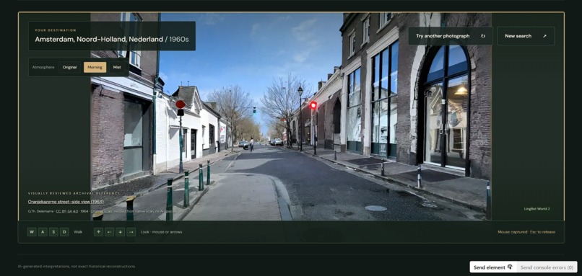The height and width of the screenshot is (276, 582).
Task: Click VISUALLY REVIEWED ARCHIVAL REFERENCE heading
Action: (x=74, y=193)
